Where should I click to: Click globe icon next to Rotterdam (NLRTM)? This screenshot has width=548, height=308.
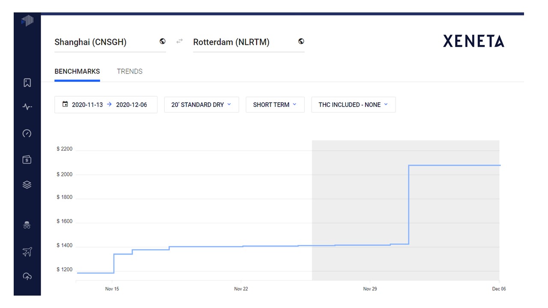(301, 41)
